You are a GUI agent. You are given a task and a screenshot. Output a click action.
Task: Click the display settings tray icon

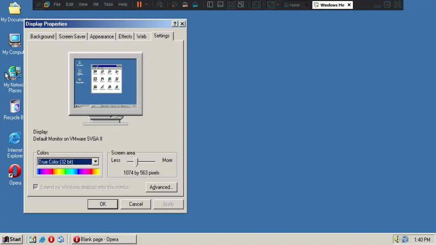(405, 240)
